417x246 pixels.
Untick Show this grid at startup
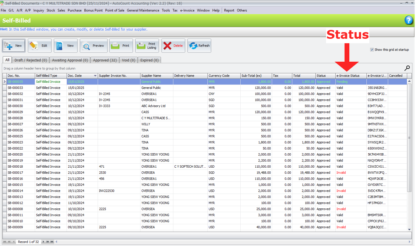coord(372,50)
